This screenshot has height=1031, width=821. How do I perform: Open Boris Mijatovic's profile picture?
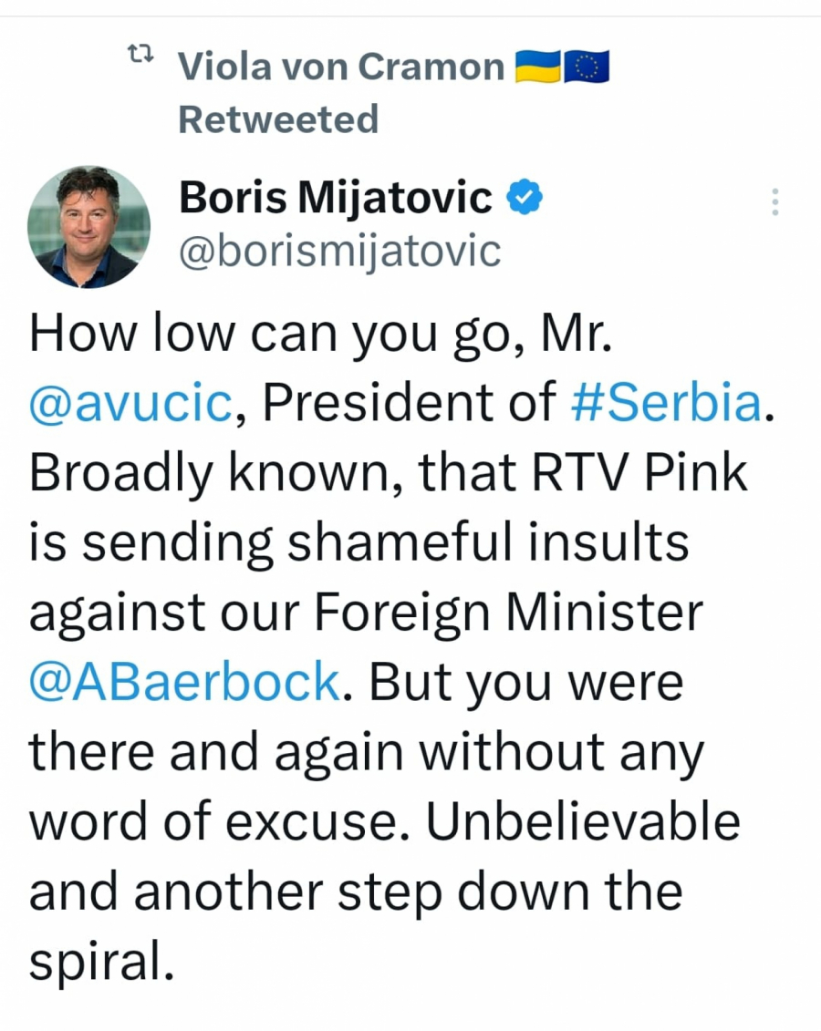tap(88, 227)
